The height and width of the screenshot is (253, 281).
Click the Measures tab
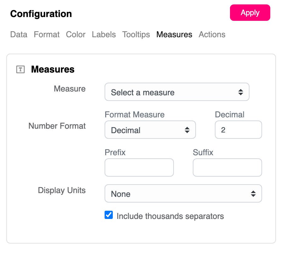(x=174, y=35)
